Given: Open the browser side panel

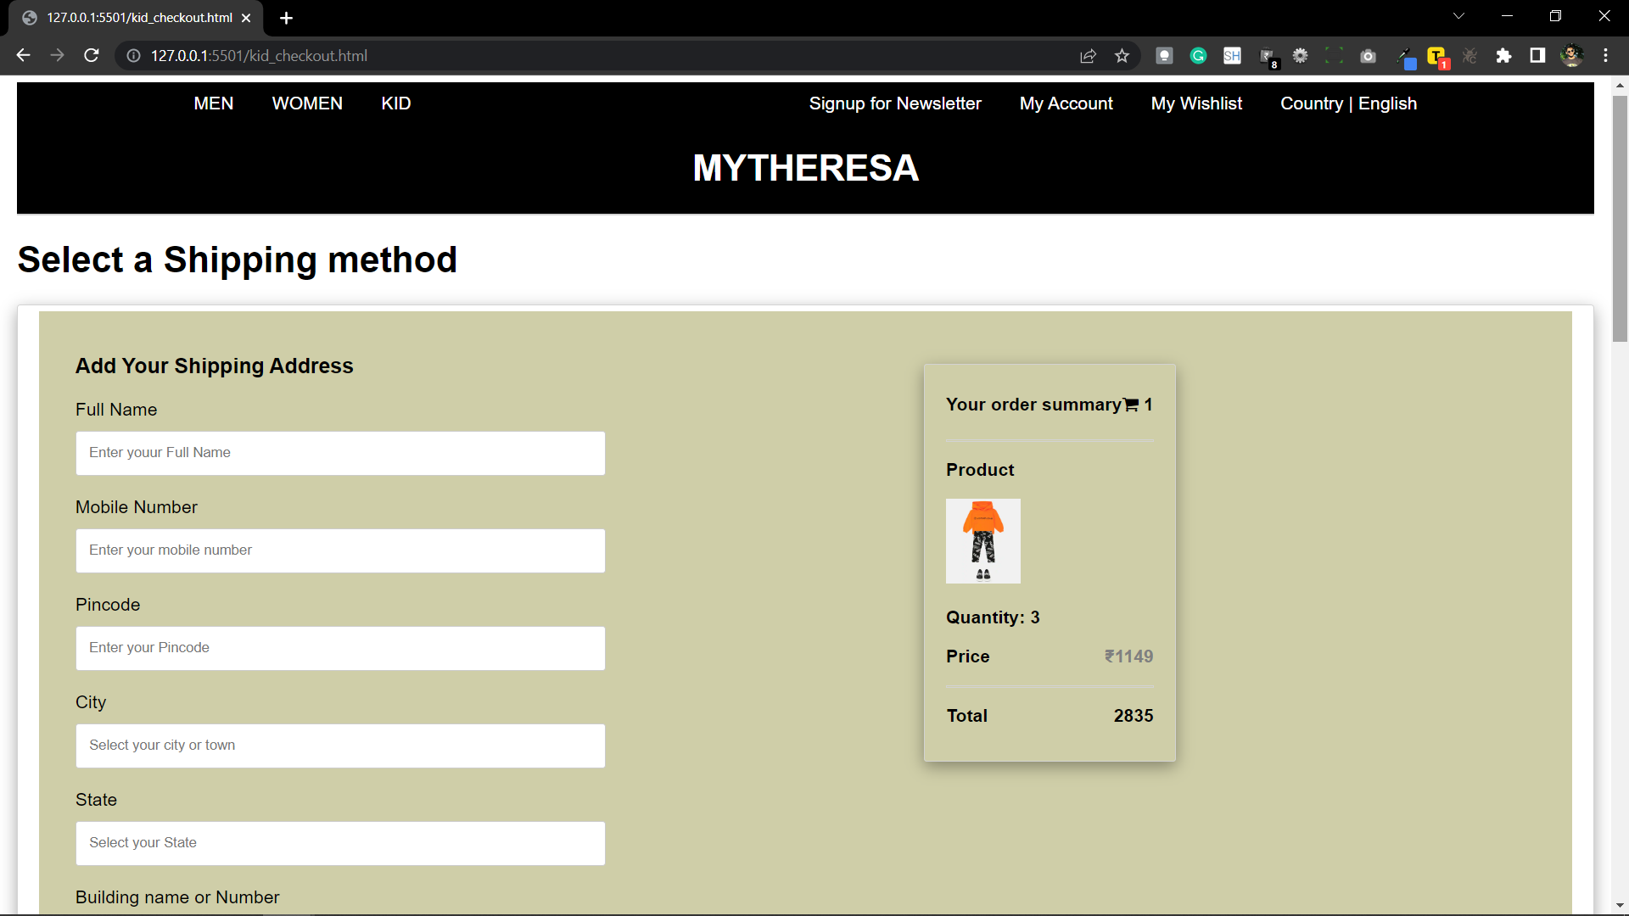Looking at the screenshot, I should pos(1537,56).
